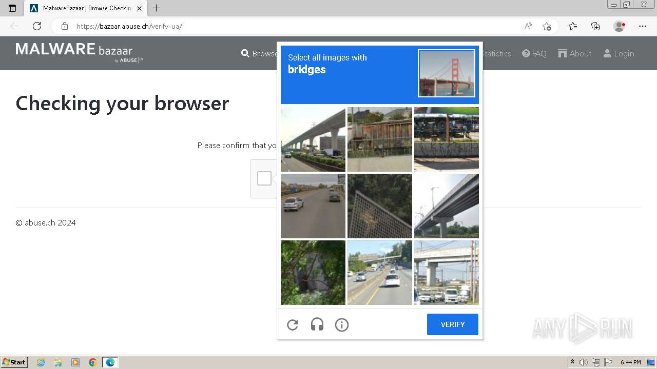This screenshot has width=657, height=369.
Task: Click the © abuse.ch 2024 footer text
Action: click(x=46, y=223)
